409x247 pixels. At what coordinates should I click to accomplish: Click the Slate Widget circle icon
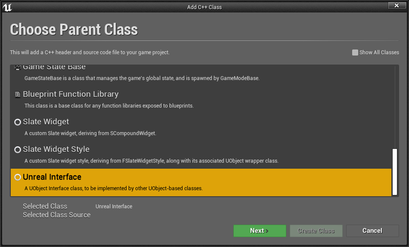[x=18, y=122]
